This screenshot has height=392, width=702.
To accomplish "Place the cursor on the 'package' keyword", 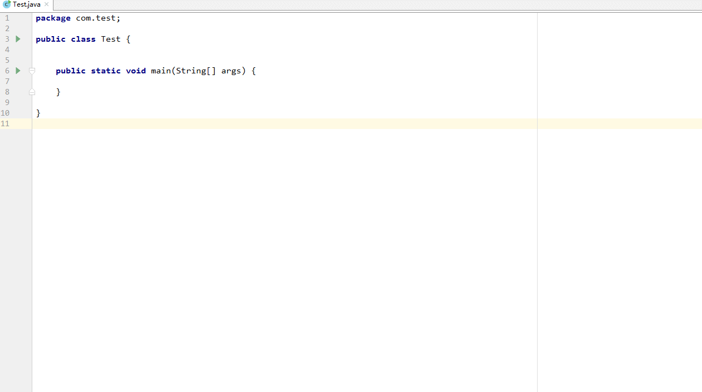I will click(x=53, y=18).
